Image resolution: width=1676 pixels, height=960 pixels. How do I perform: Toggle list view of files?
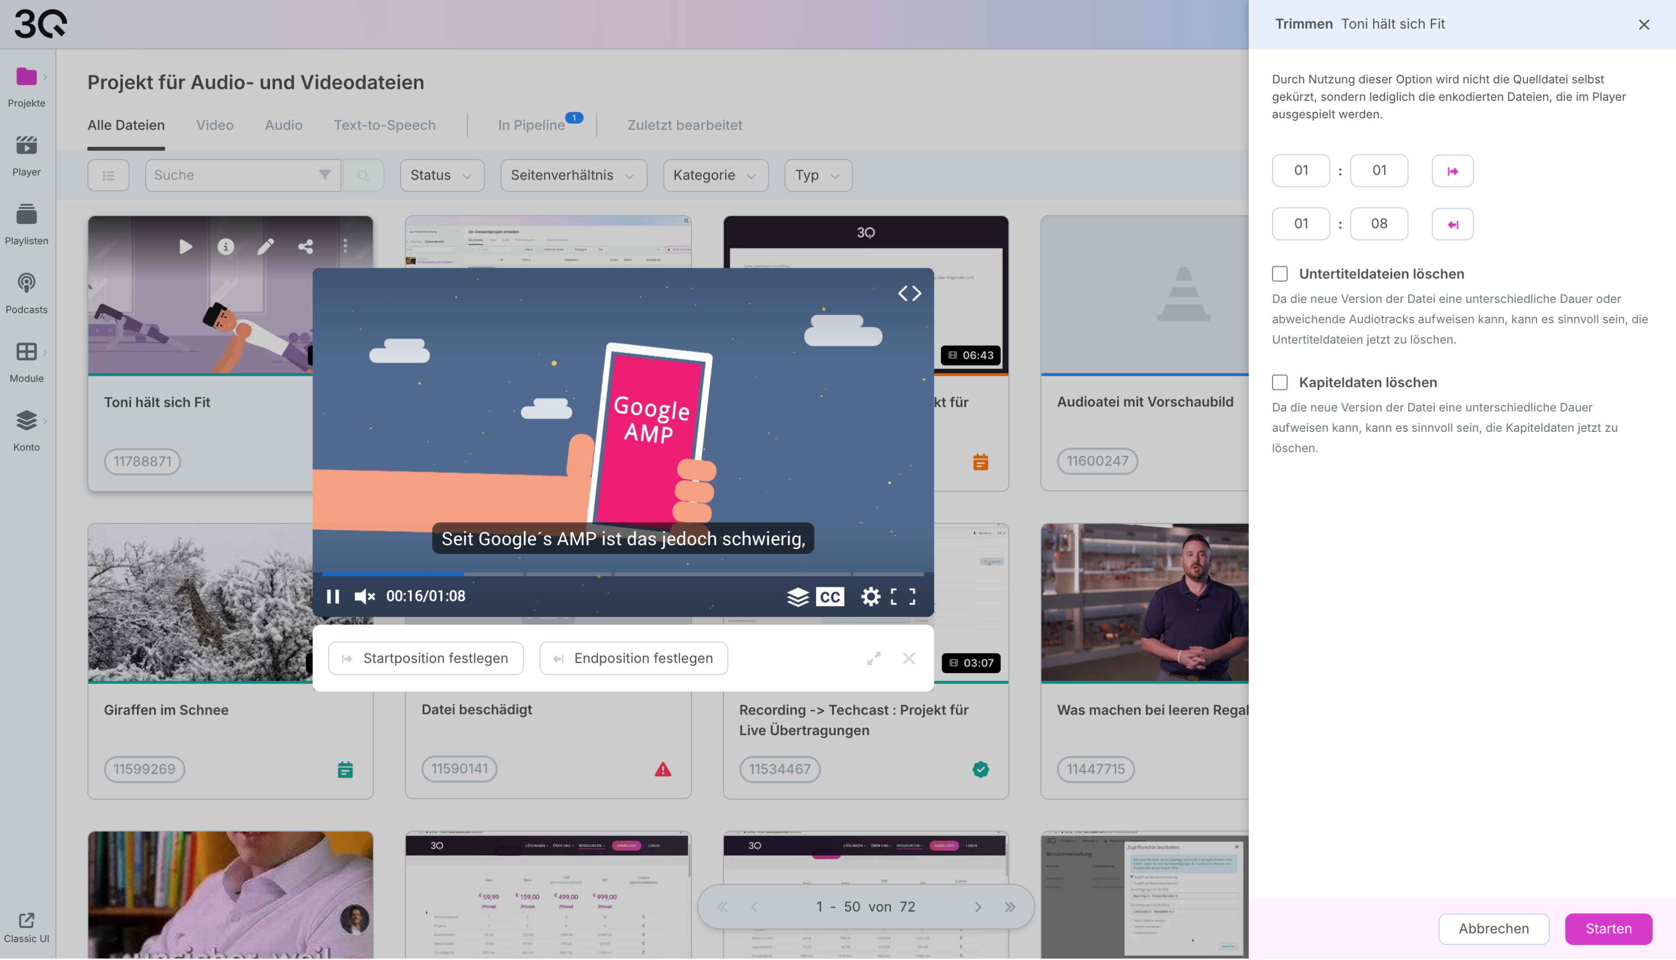click(108, 175)
